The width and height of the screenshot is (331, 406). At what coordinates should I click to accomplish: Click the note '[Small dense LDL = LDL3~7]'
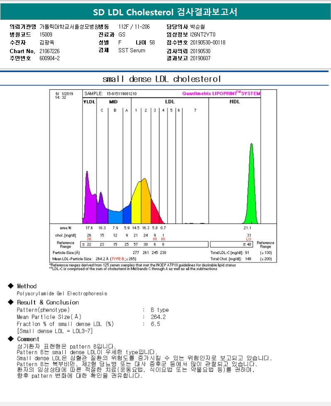(x=55, y=331)
